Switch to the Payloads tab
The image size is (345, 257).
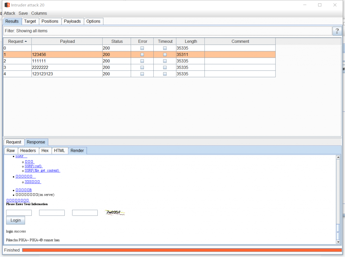click(x=72, y=21)
